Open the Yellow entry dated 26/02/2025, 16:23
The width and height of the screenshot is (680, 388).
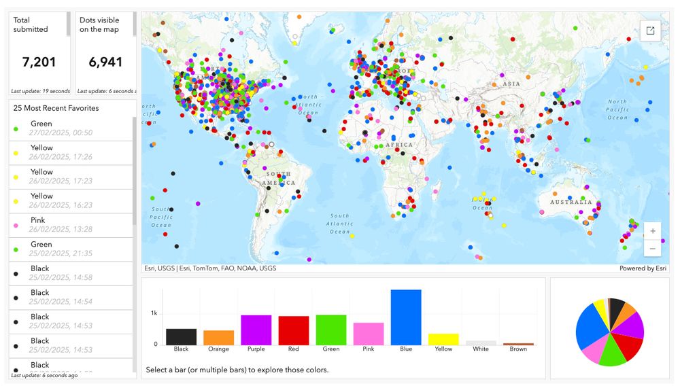tap(71, 201)
